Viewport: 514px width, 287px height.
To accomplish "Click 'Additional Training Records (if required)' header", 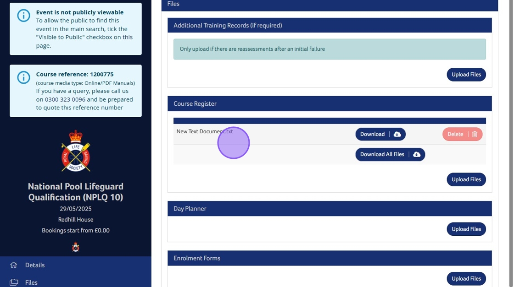I will coord(330,25).
